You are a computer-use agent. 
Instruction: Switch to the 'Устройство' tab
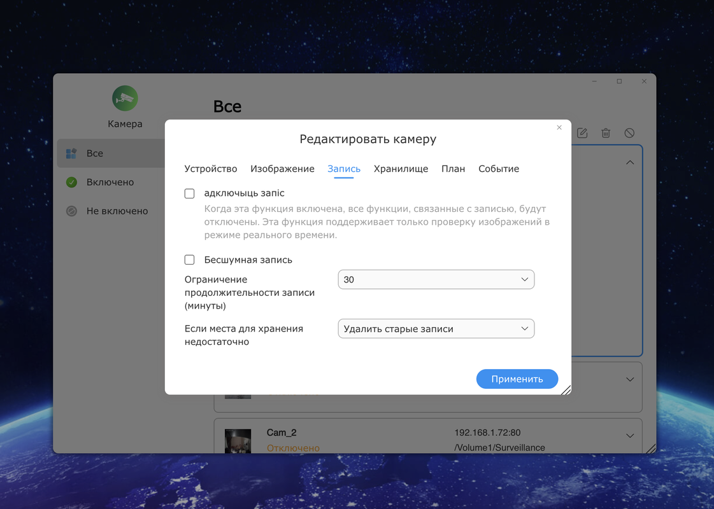tap(211, 169)
